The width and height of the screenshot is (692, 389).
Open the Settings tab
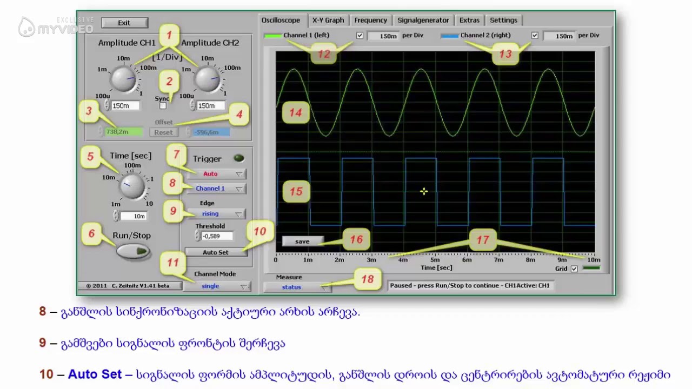(x=503, y=20)
